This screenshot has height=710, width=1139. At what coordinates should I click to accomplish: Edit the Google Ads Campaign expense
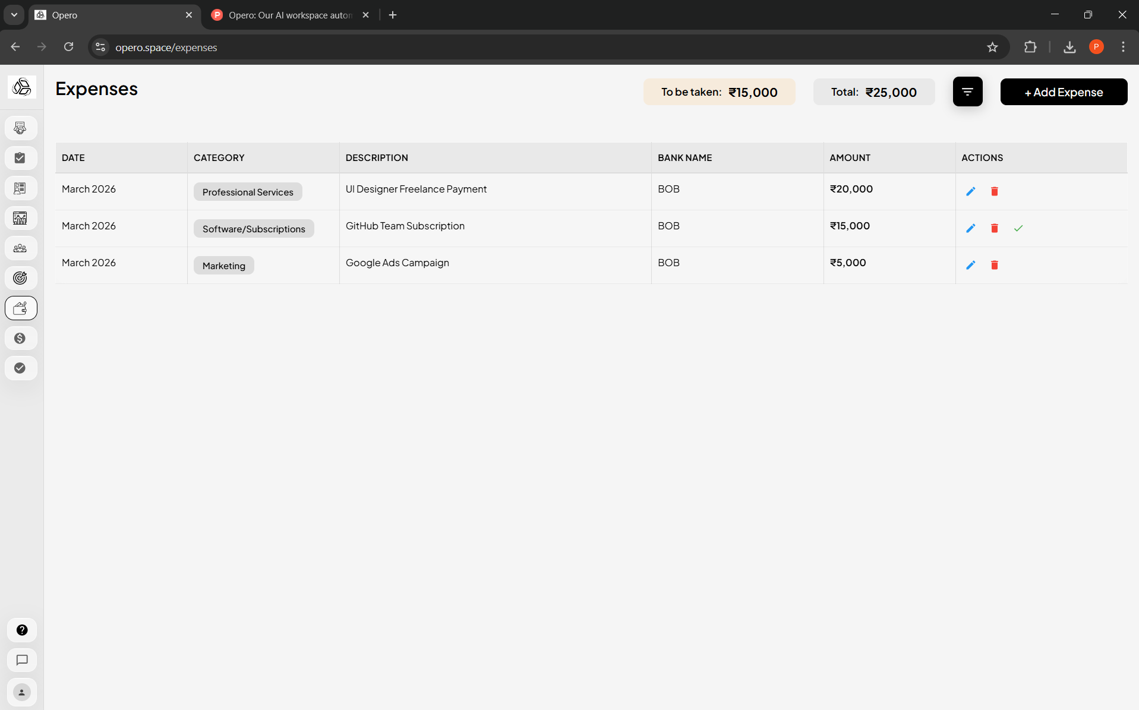(970, 265)
